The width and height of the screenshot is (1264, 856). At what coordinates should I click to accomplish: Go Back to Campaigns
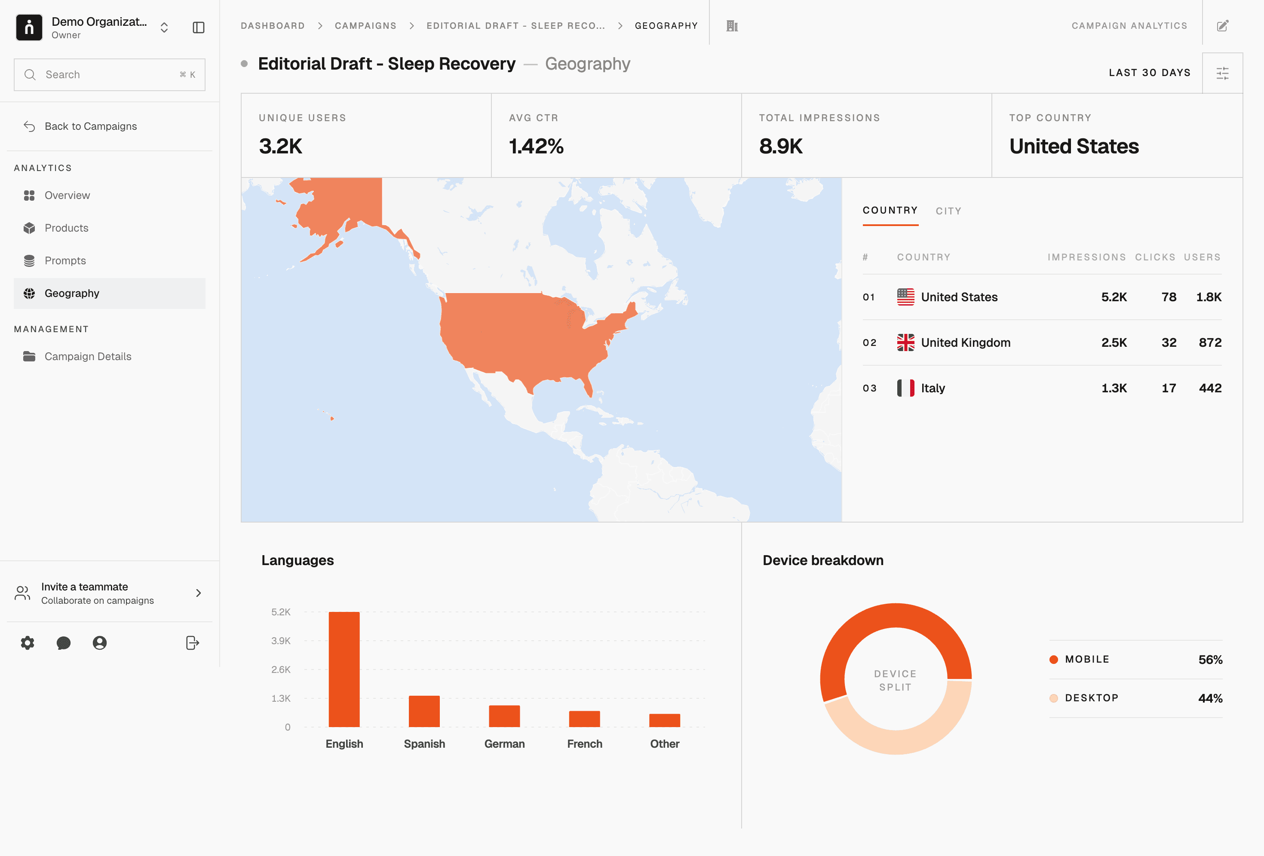tap(90, 126)
